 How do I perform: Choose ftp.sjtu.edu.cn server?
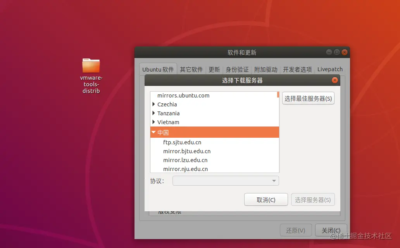click(182, 142)
